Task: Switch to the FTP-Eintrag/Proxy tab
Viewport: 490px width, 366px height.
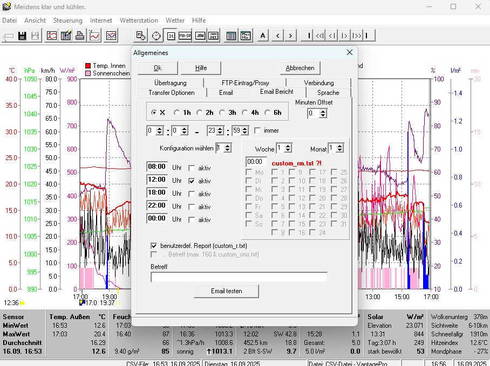Action: pos(245,83)
